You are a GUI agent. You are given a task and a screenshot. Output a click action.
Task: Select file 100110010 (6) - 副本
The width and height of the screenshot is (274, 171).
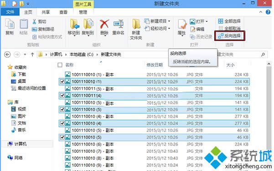(154, 144)
